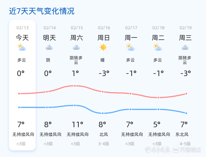Click the partly cloudy icon for 周二
This screenshot has height=157, width=206.
click(158, 47)
